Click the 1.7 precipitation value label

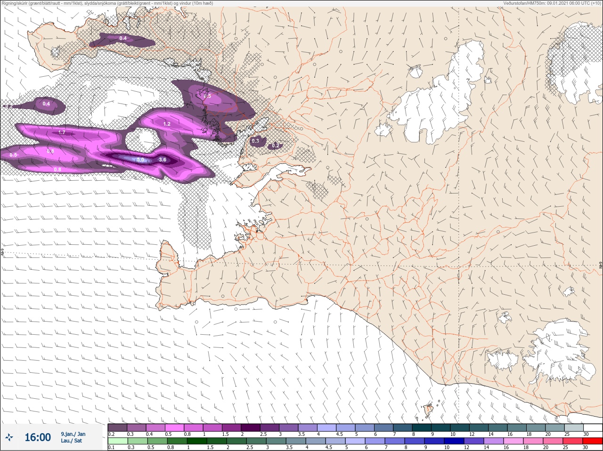62,133
